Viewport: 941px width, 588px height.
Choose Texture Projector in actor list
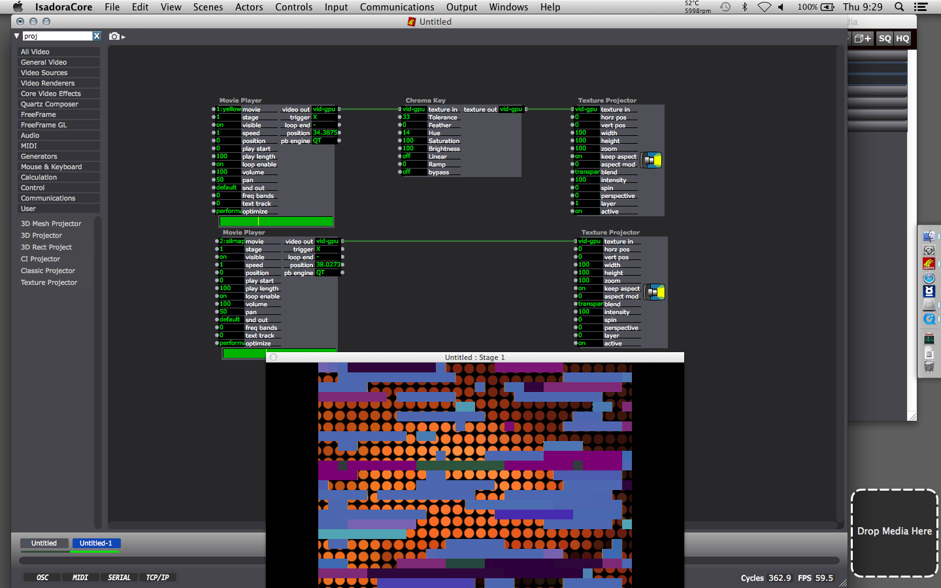49,283
